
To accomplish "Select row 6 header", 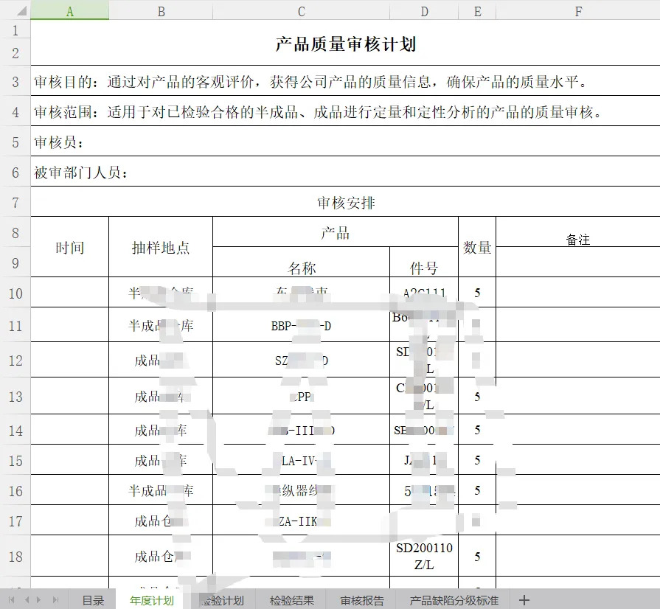I will 15,172.
